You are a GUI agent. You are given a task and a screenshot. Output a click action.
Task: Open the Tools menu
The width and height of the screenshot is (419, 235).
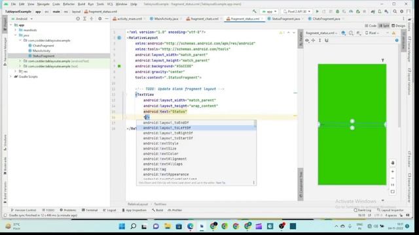tap(100, 4)
